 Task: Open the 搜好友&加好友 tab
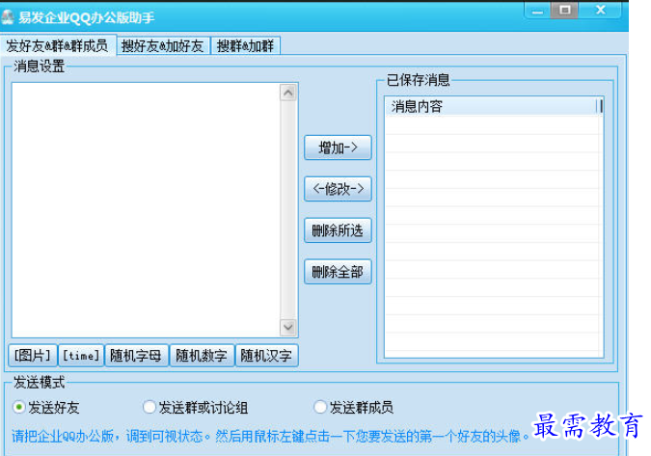point(163,45)
